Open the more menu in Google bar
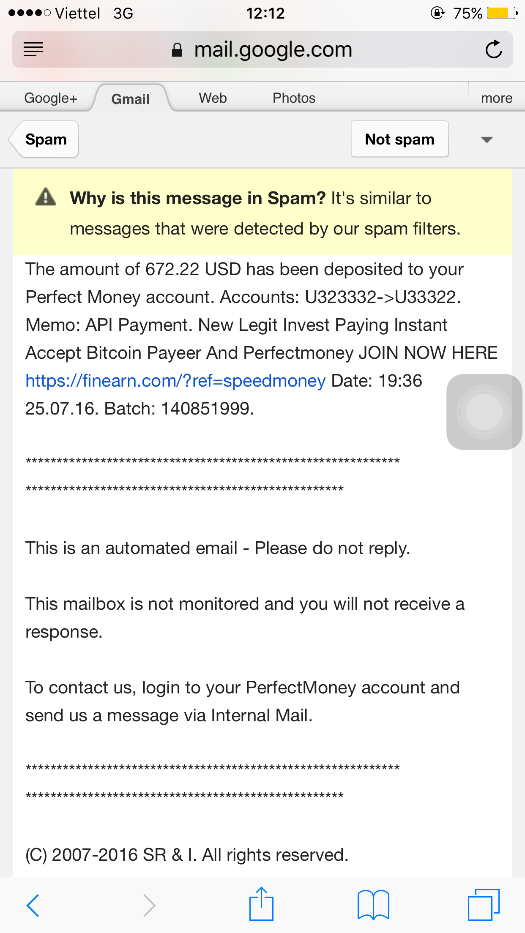525x933 pixels. tap(497, 98)
